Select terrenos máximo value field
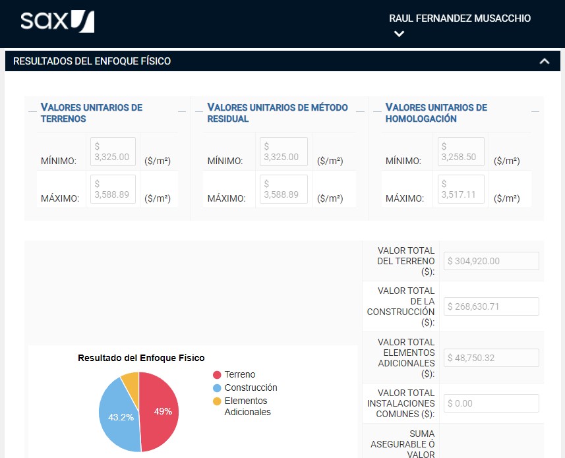 click(x=113, y=189)
